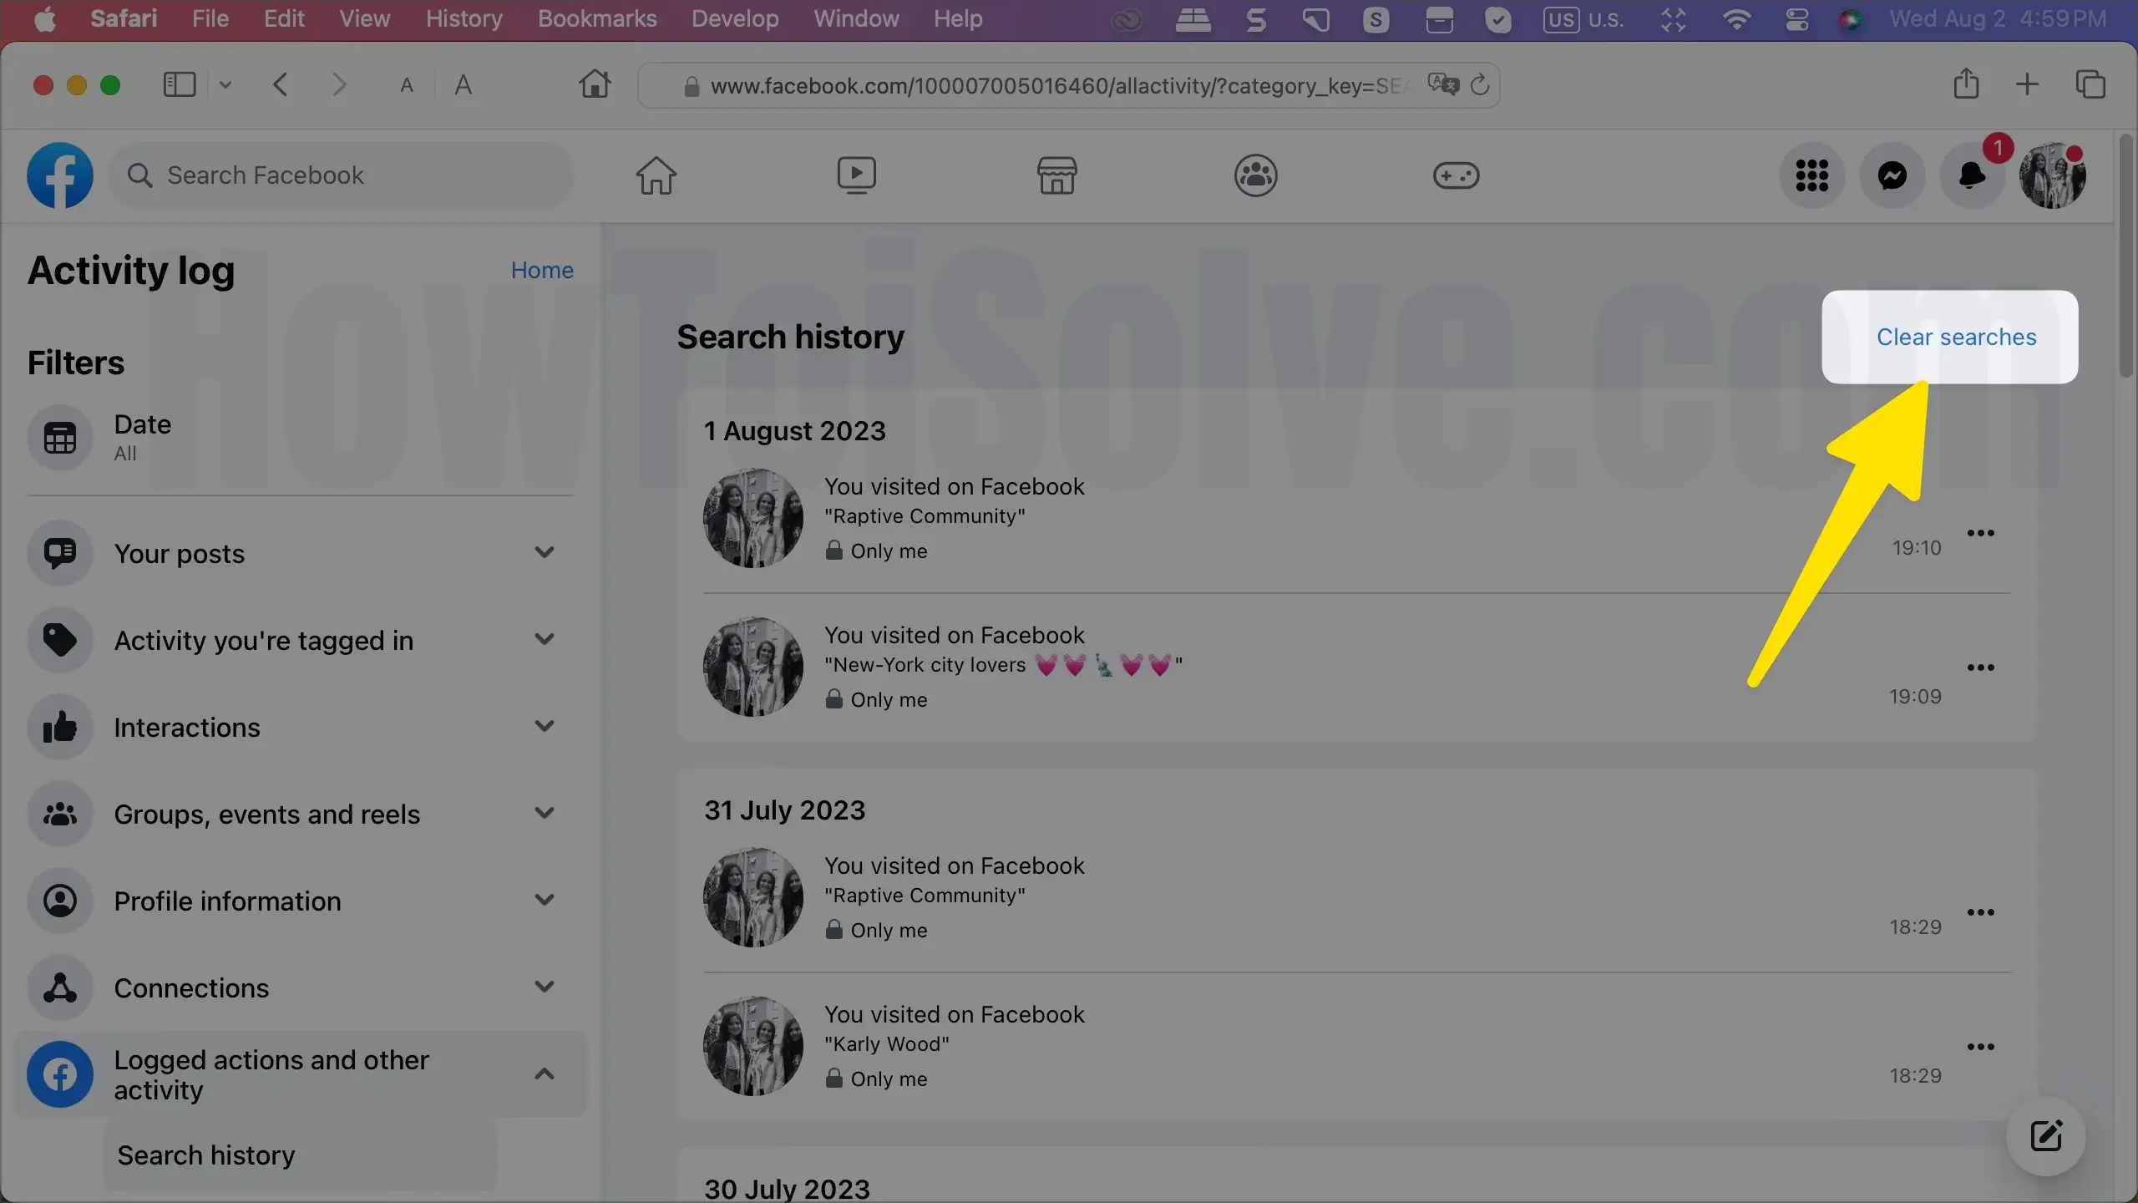Screen dimensions: 2138x1203
Task: Open Edit menu
Action: point(284,18)
